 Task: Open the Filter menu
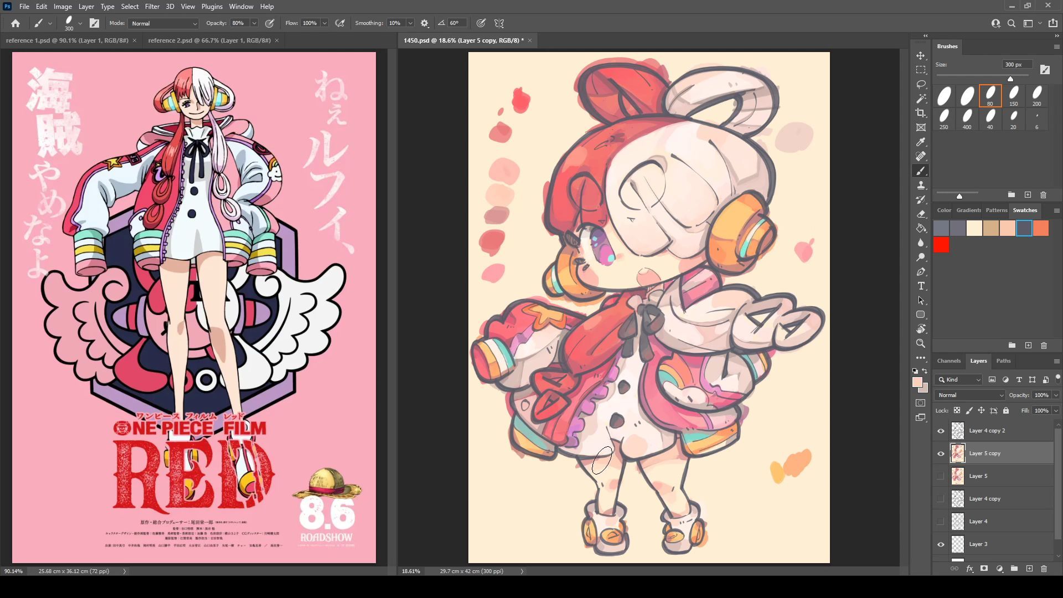[152, 7]
